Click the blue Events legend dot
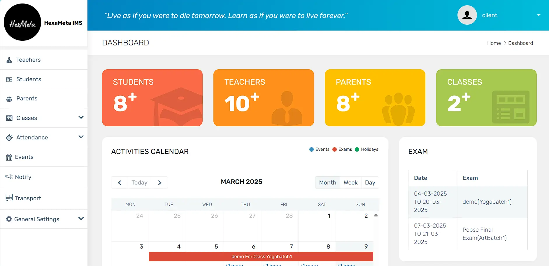549x266 pixels. [x=311, y=149]
